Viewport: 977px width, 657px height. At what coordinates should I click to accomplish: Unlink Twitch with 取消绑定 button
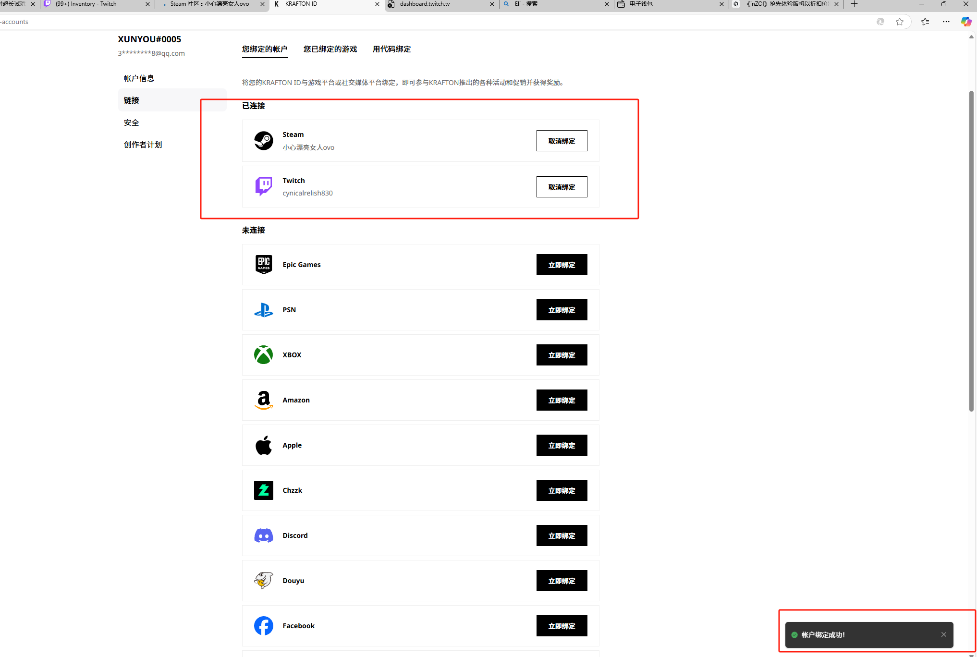point(562,187)
